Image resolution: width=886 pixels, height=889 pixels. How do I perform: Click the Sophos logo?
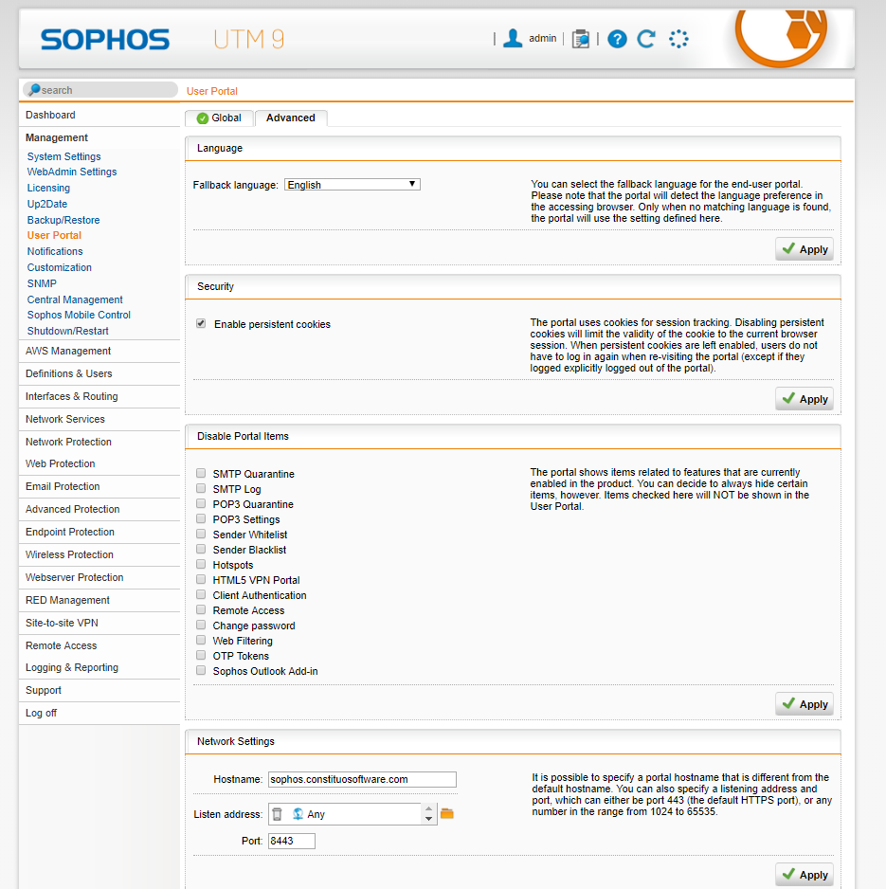105,40
